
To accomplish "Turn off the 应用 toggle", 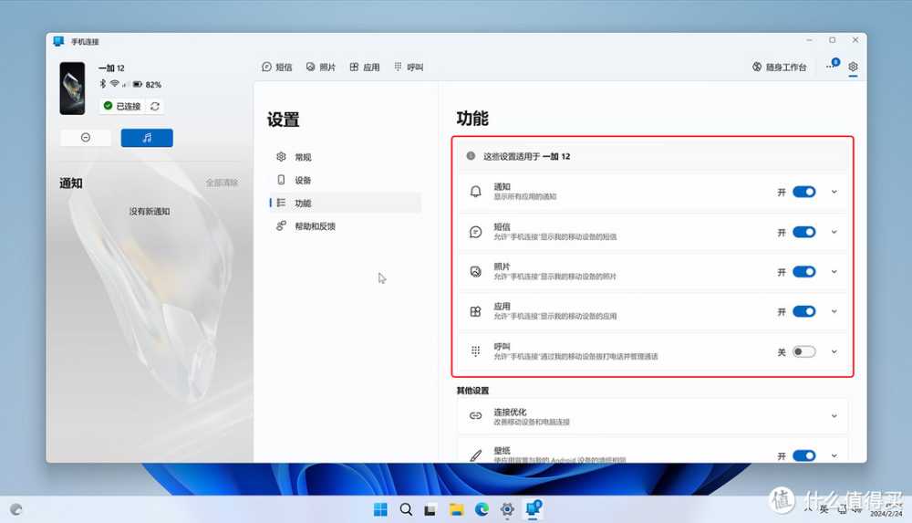I will [x=803, y=311].
